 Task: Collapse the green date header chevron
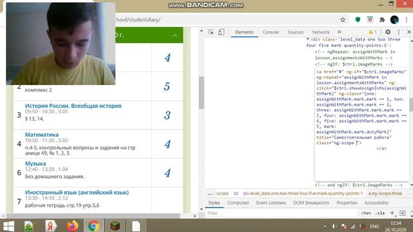click(x=175, y=35)
